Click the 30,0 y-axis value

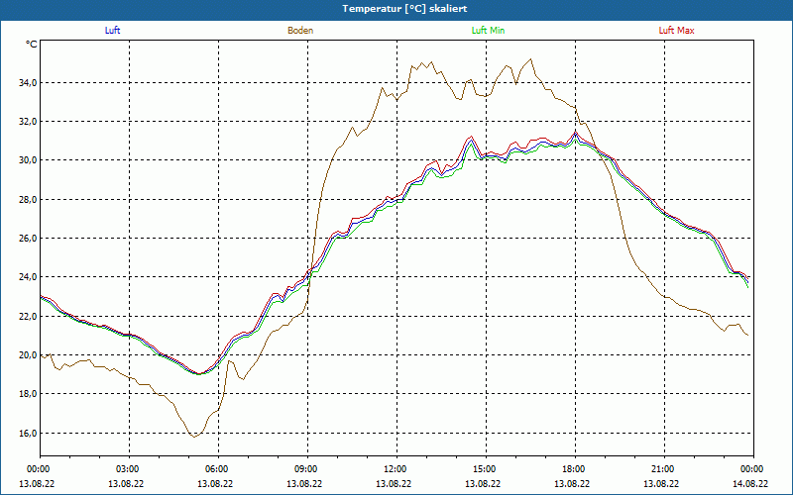pos(29,160)
